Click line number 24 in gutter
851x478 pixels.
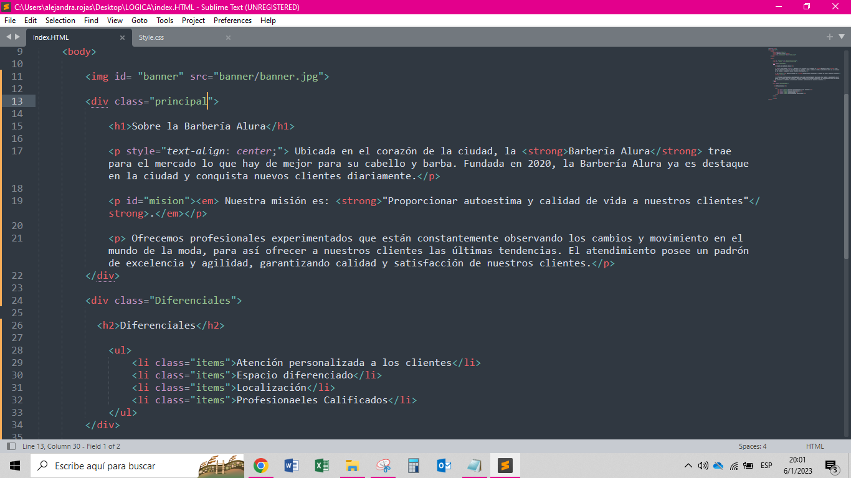17,300
